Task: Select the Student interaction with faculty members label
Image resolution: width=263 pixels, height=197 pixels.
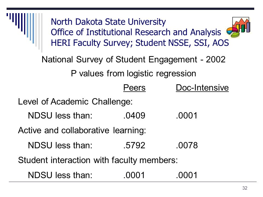Action: (x=98, y=160)
